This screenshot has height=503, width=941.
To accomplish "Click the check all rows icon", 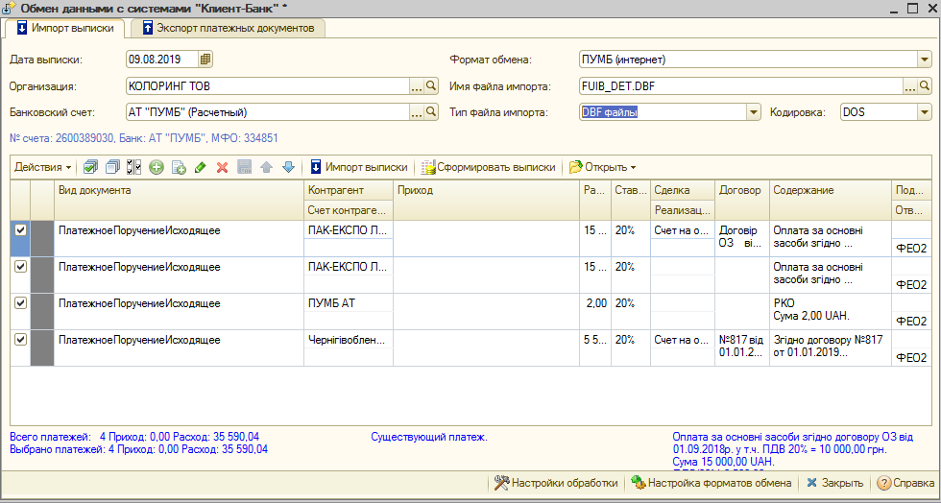I will 91,167.
